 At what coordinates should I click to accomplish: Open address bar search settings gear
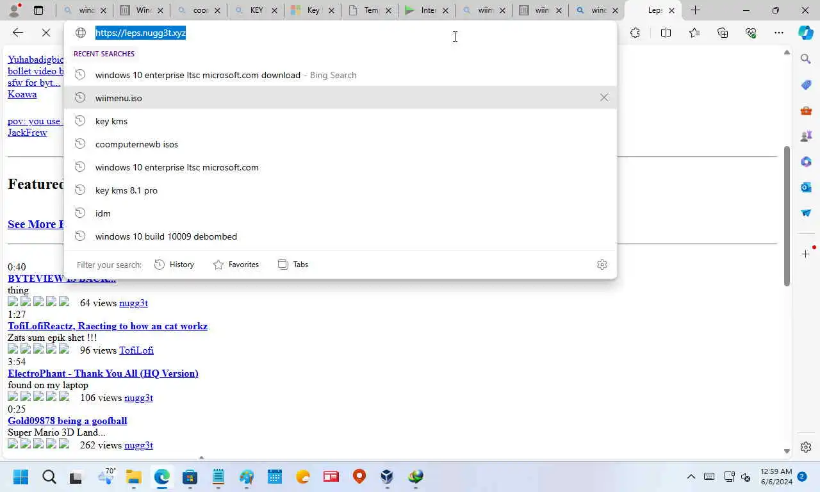click(x=602, y=265)
